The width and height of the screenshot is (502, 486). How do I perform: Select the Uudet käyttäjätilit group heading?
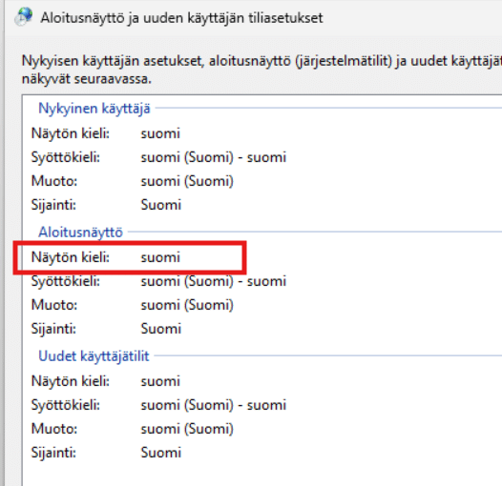click(94, 355)
